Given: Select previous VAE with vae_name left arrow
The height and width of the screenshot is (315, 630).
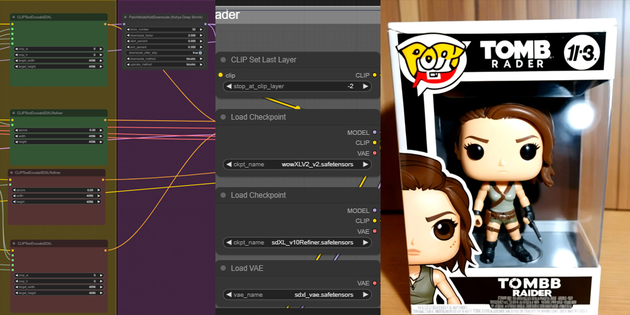Looking at the screenshot, I should (x=229, y=294).
